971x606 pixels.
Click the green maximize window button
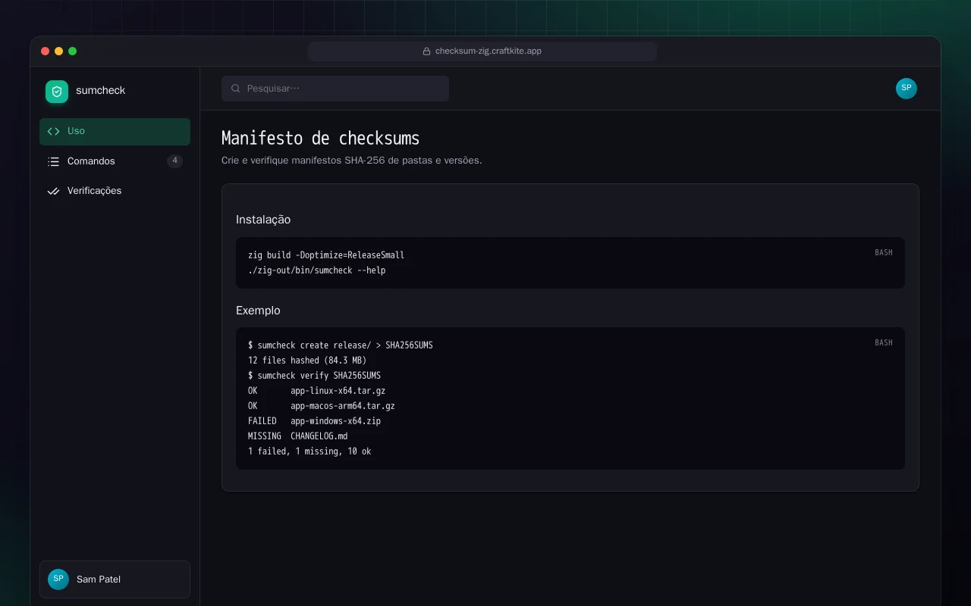(x=72, y=52)
